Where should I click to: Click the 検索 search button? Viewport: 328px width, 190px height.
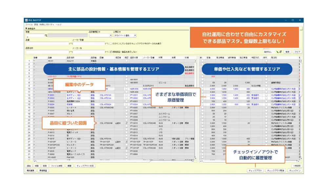[x=288, y=52]
